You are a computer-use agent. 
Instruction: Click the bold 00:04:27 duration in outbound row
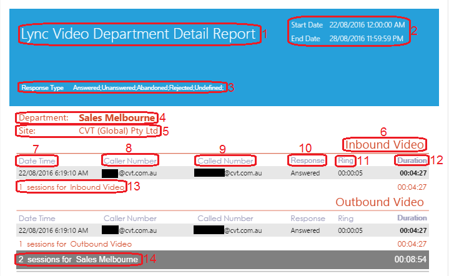point(413,230)
